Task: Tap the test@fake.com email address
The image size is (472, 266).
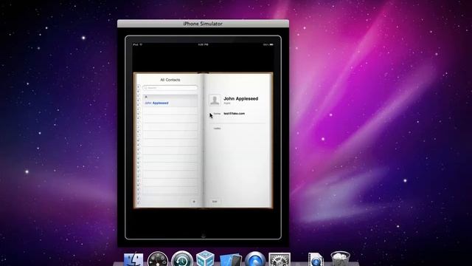Action: [235, 113]
